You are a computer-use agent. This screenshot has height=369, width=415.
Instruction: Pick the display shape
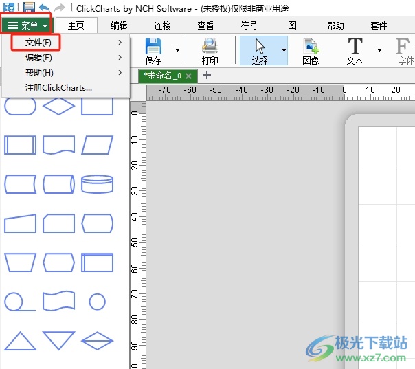97,223
